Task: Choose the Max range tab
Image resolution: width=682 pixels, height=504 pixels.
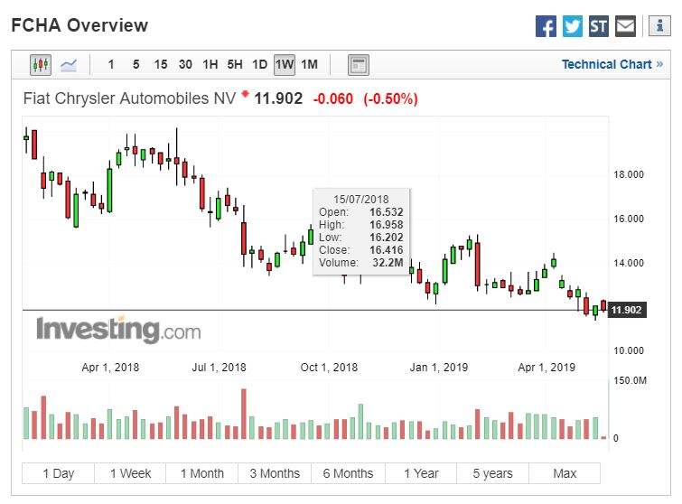Action: tap(565, 473)
